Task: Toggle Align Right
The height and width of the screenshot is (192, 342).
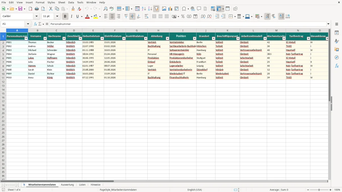Action: pos(118,16)
